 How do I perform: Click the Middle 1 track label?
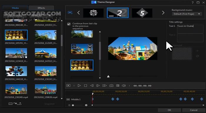tap(76, 99)
